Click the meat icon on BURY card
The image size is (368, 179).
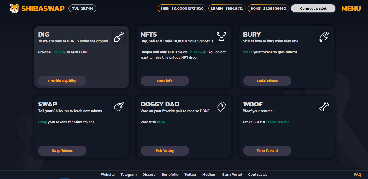point(324,37)
